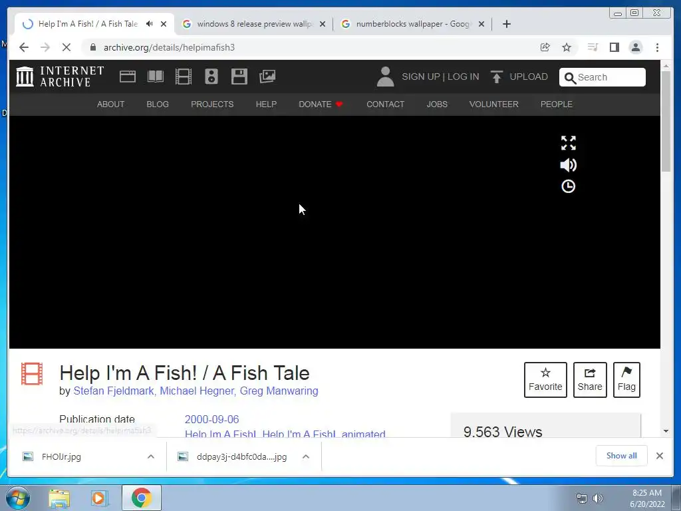This screenshot has width=681, height=511.
Task: Switch to windows 8 release preview wallpaper tab
Action: (x=255, y=24)
